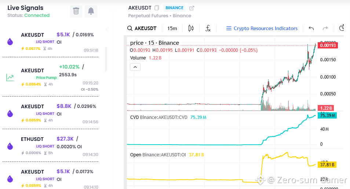Click the ETHUSDT LIQ SHORT tag
This screenshot has height=189, width=350.
click(45, 146)
